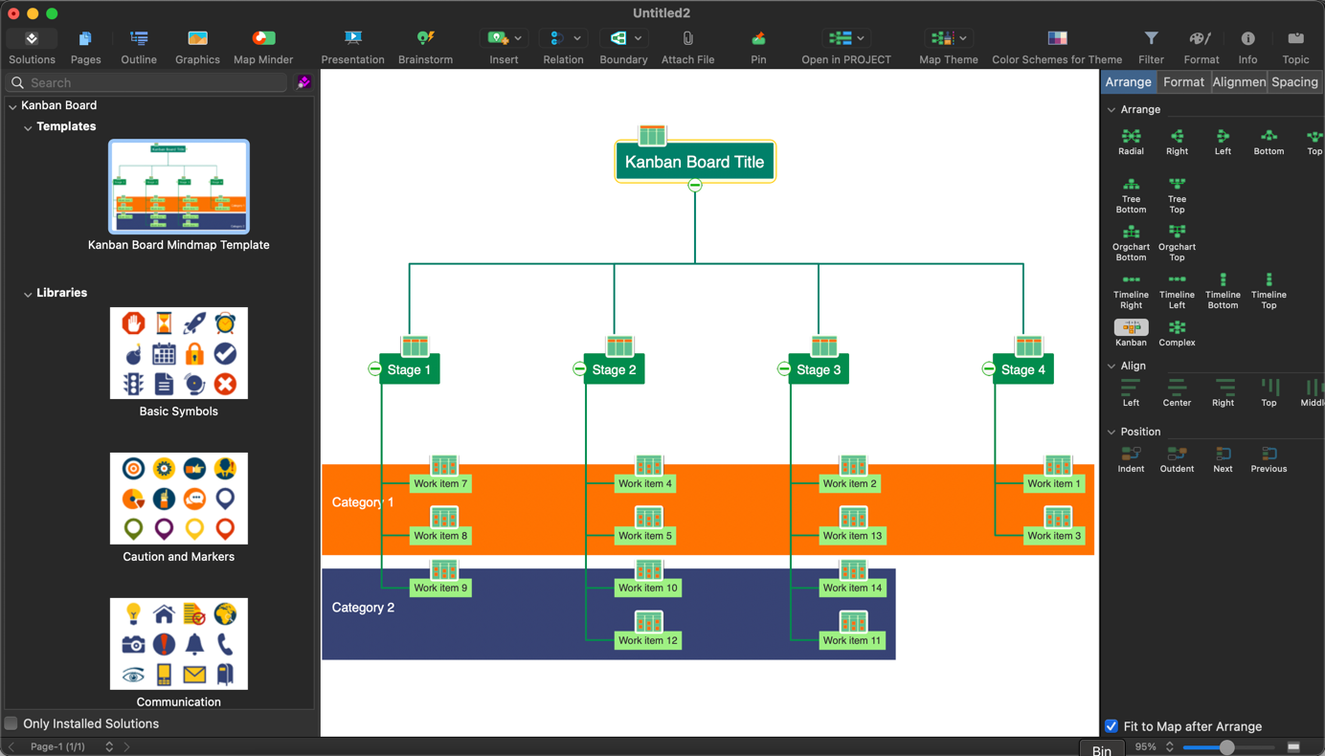Viewport: 1325px width, 756px height.
Task: Switch to the Format tab
Action: pyautogui.click(x=1183, y=82)
